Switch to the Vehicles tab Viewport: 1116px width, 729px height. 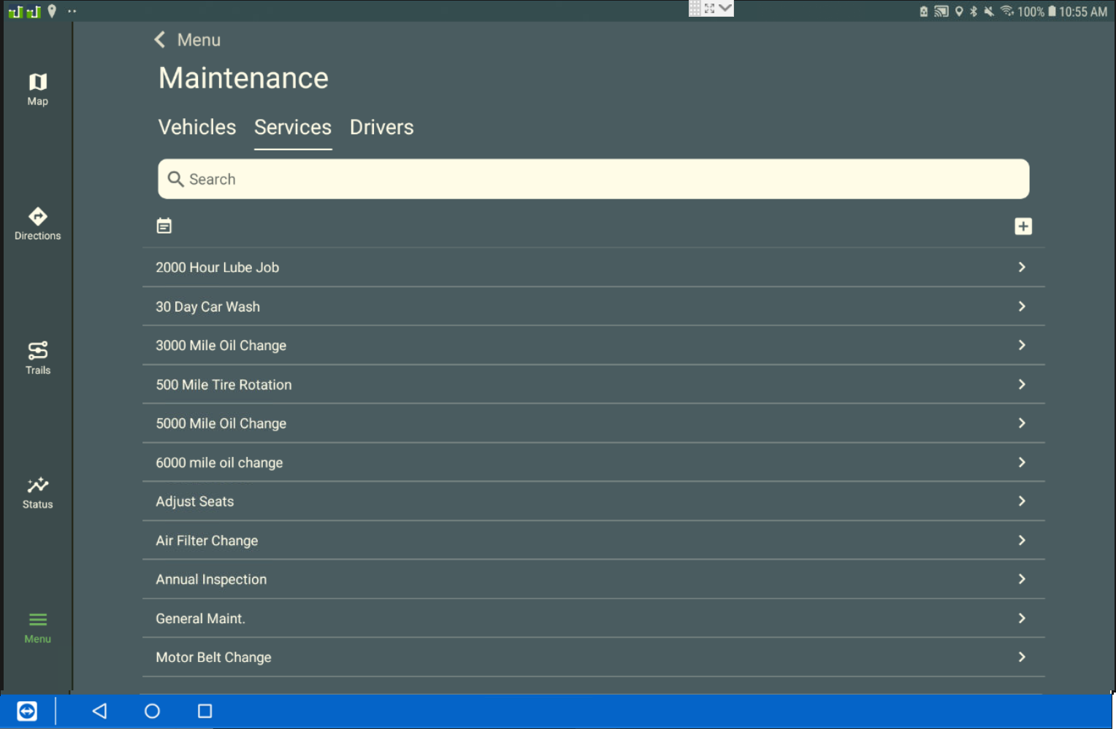point(197,128)
